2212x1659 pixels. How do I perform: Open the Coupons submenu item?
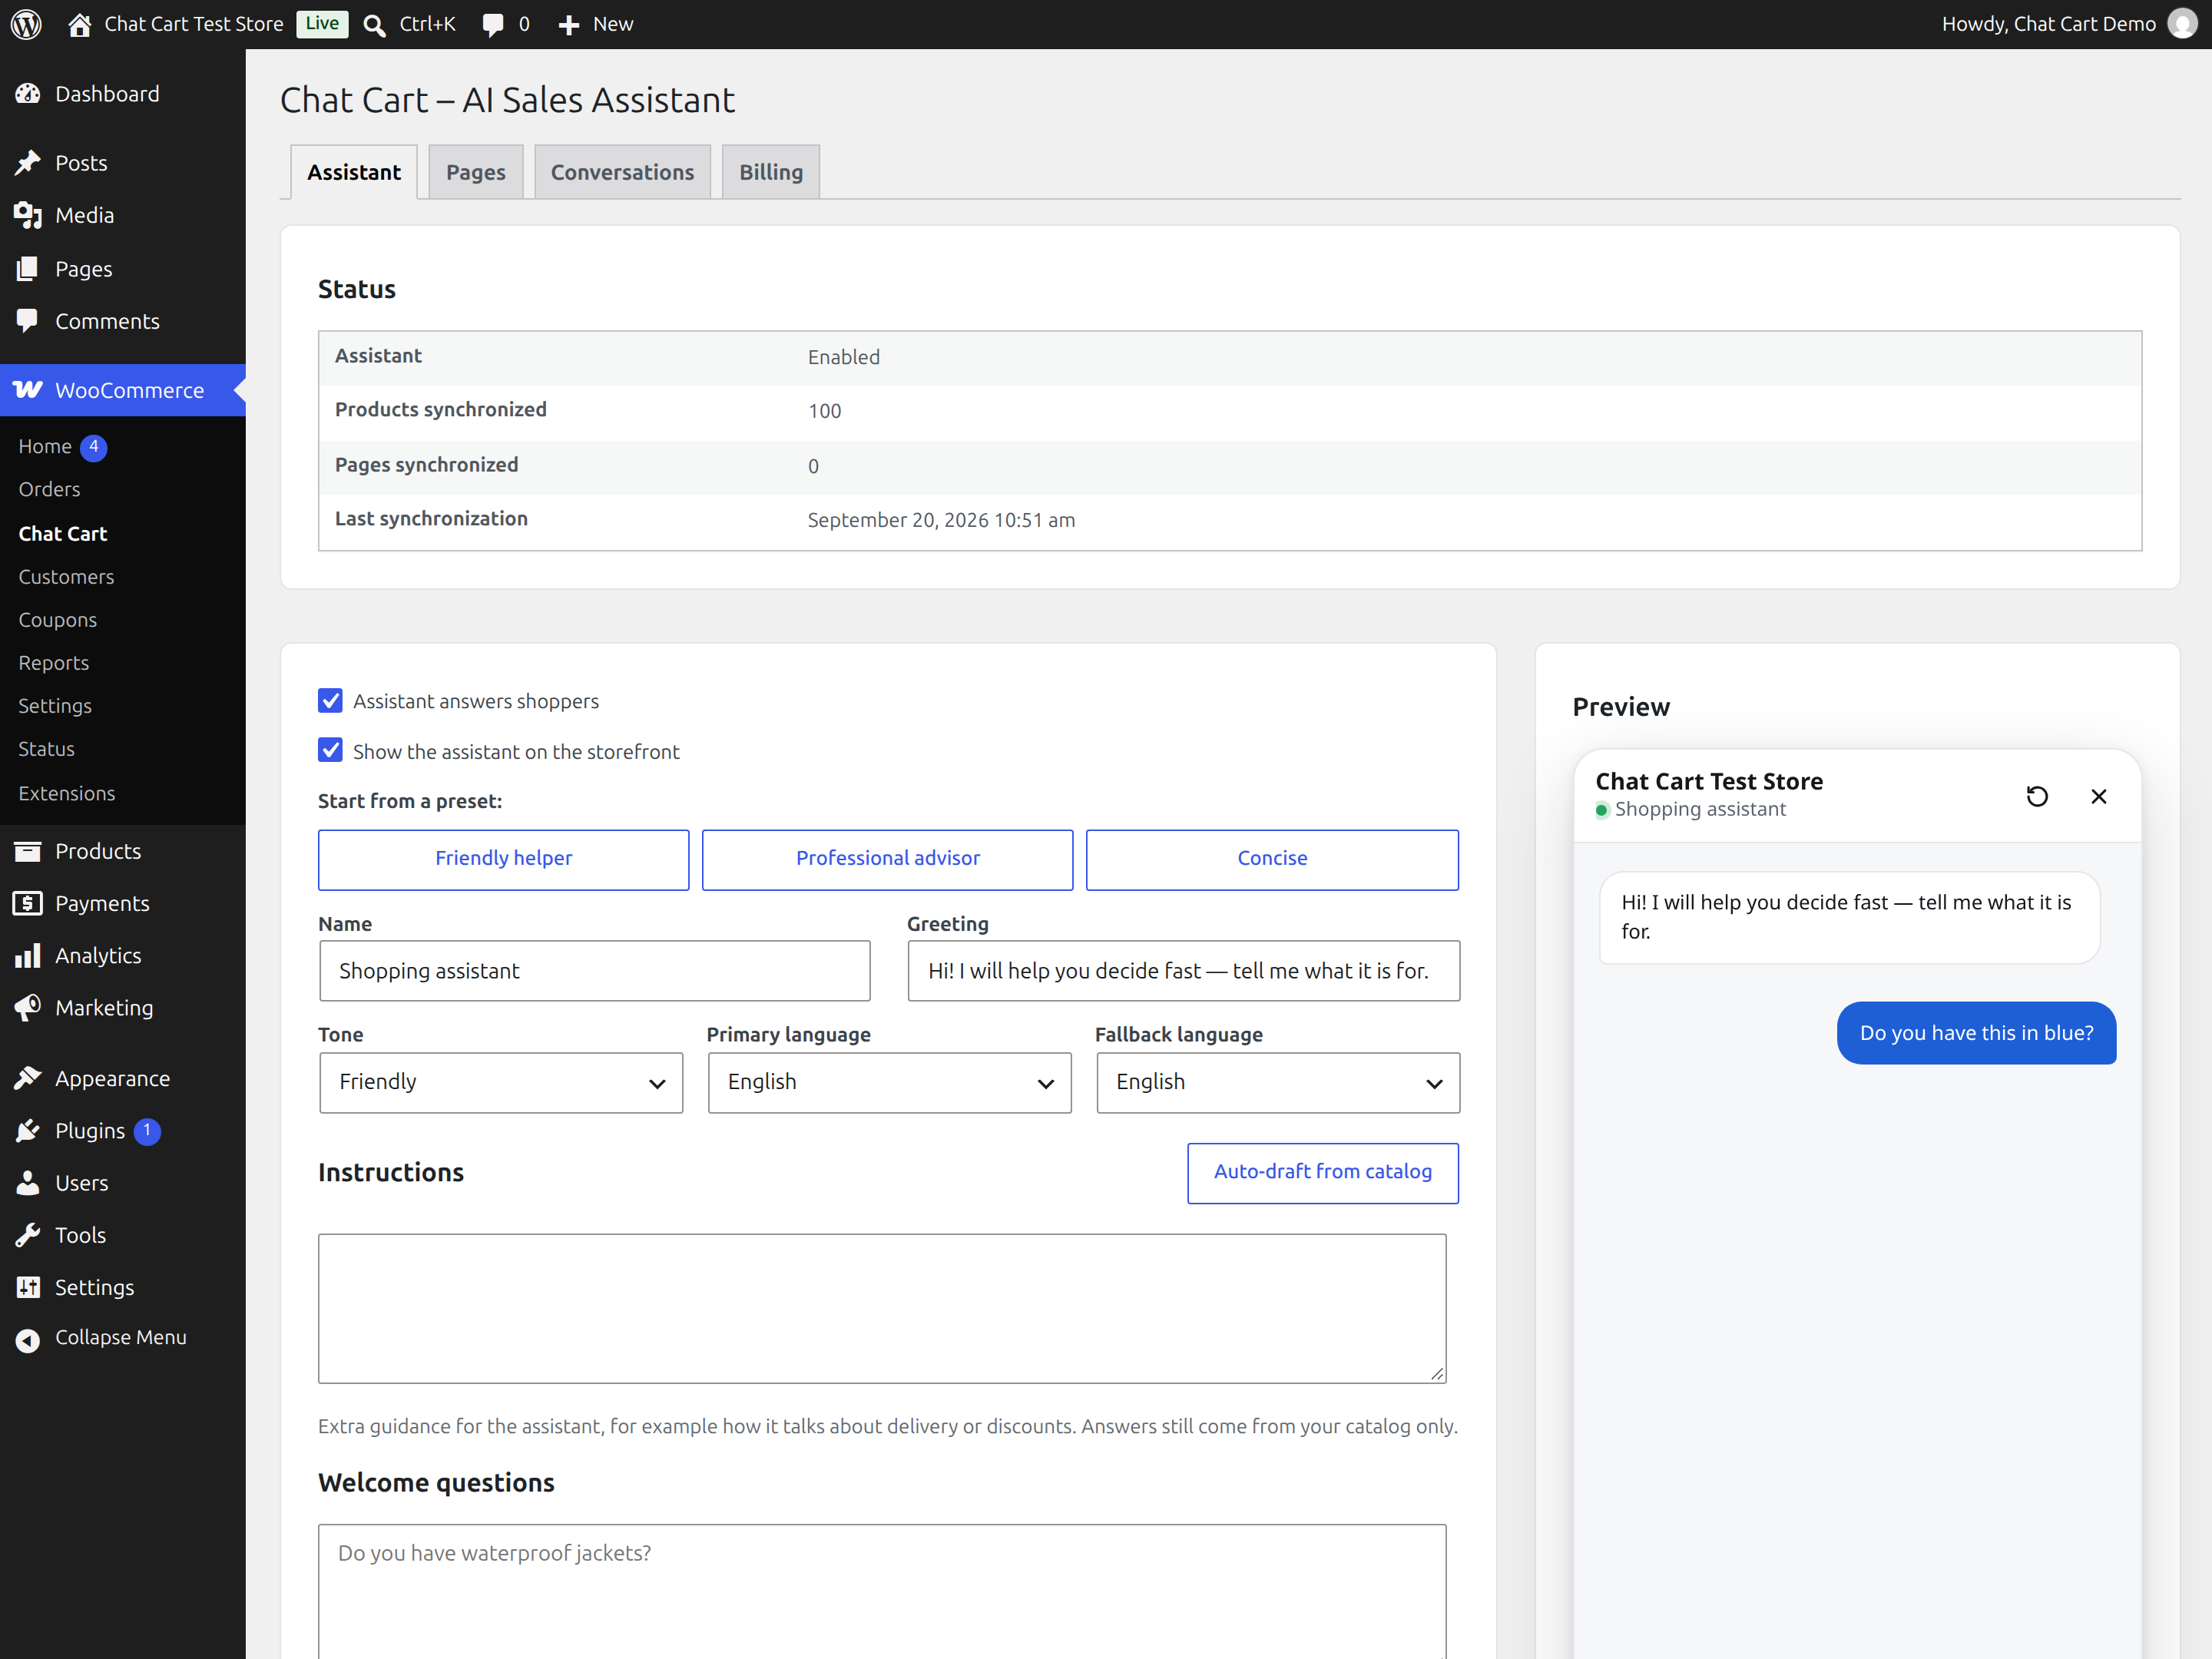coord(57,620)
